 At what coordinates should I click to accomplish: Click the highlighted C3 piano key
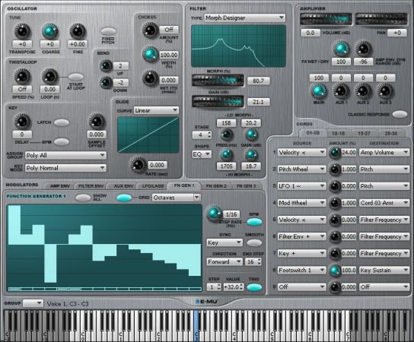point(196,326)
